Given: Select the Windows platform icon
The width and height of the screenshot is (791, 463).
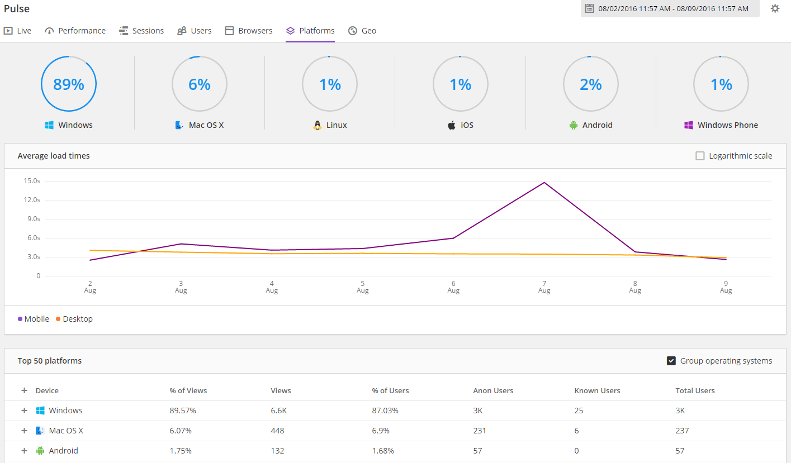Looking at the screenshot, I should [49, 125].
